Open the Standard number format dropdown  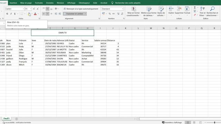pyautogui.click(x=123, y=9)
